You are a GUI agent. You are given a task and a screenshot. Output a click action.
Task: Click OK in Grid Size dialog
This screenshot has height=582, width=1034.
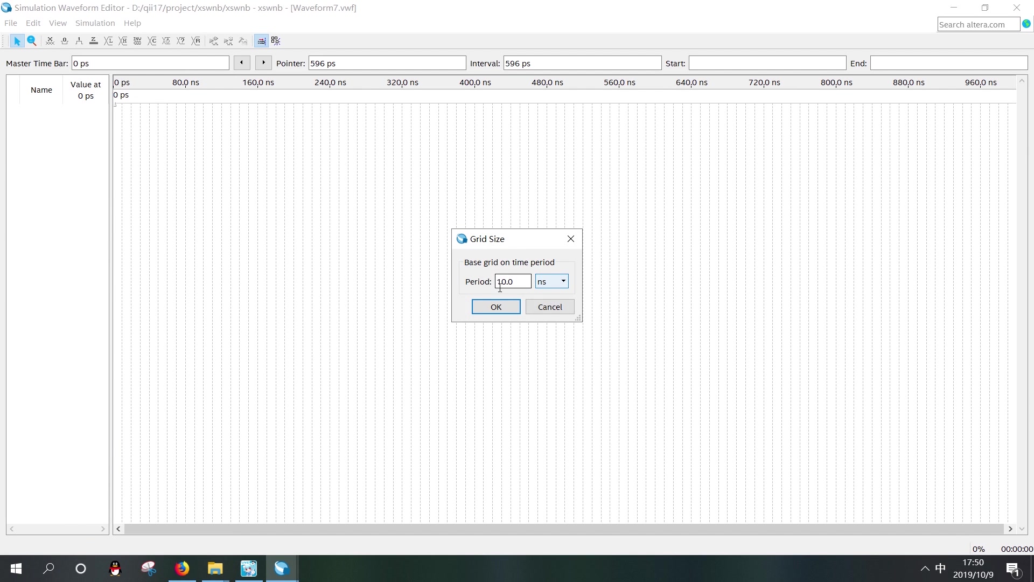(496, 307)
